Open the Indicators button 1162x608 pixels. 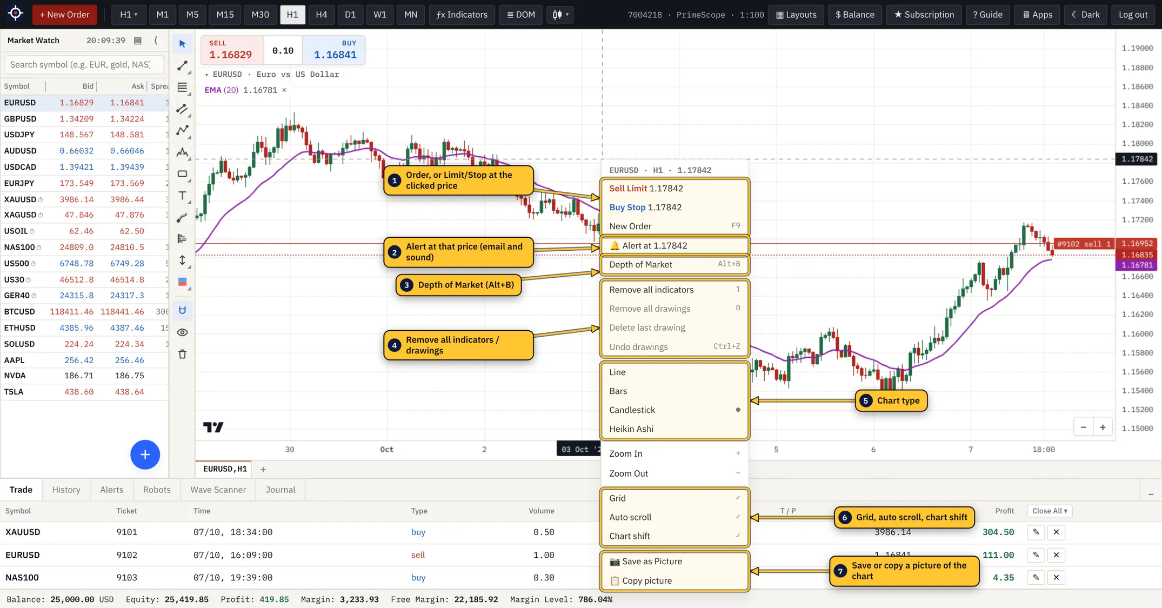tap(462, 15)
